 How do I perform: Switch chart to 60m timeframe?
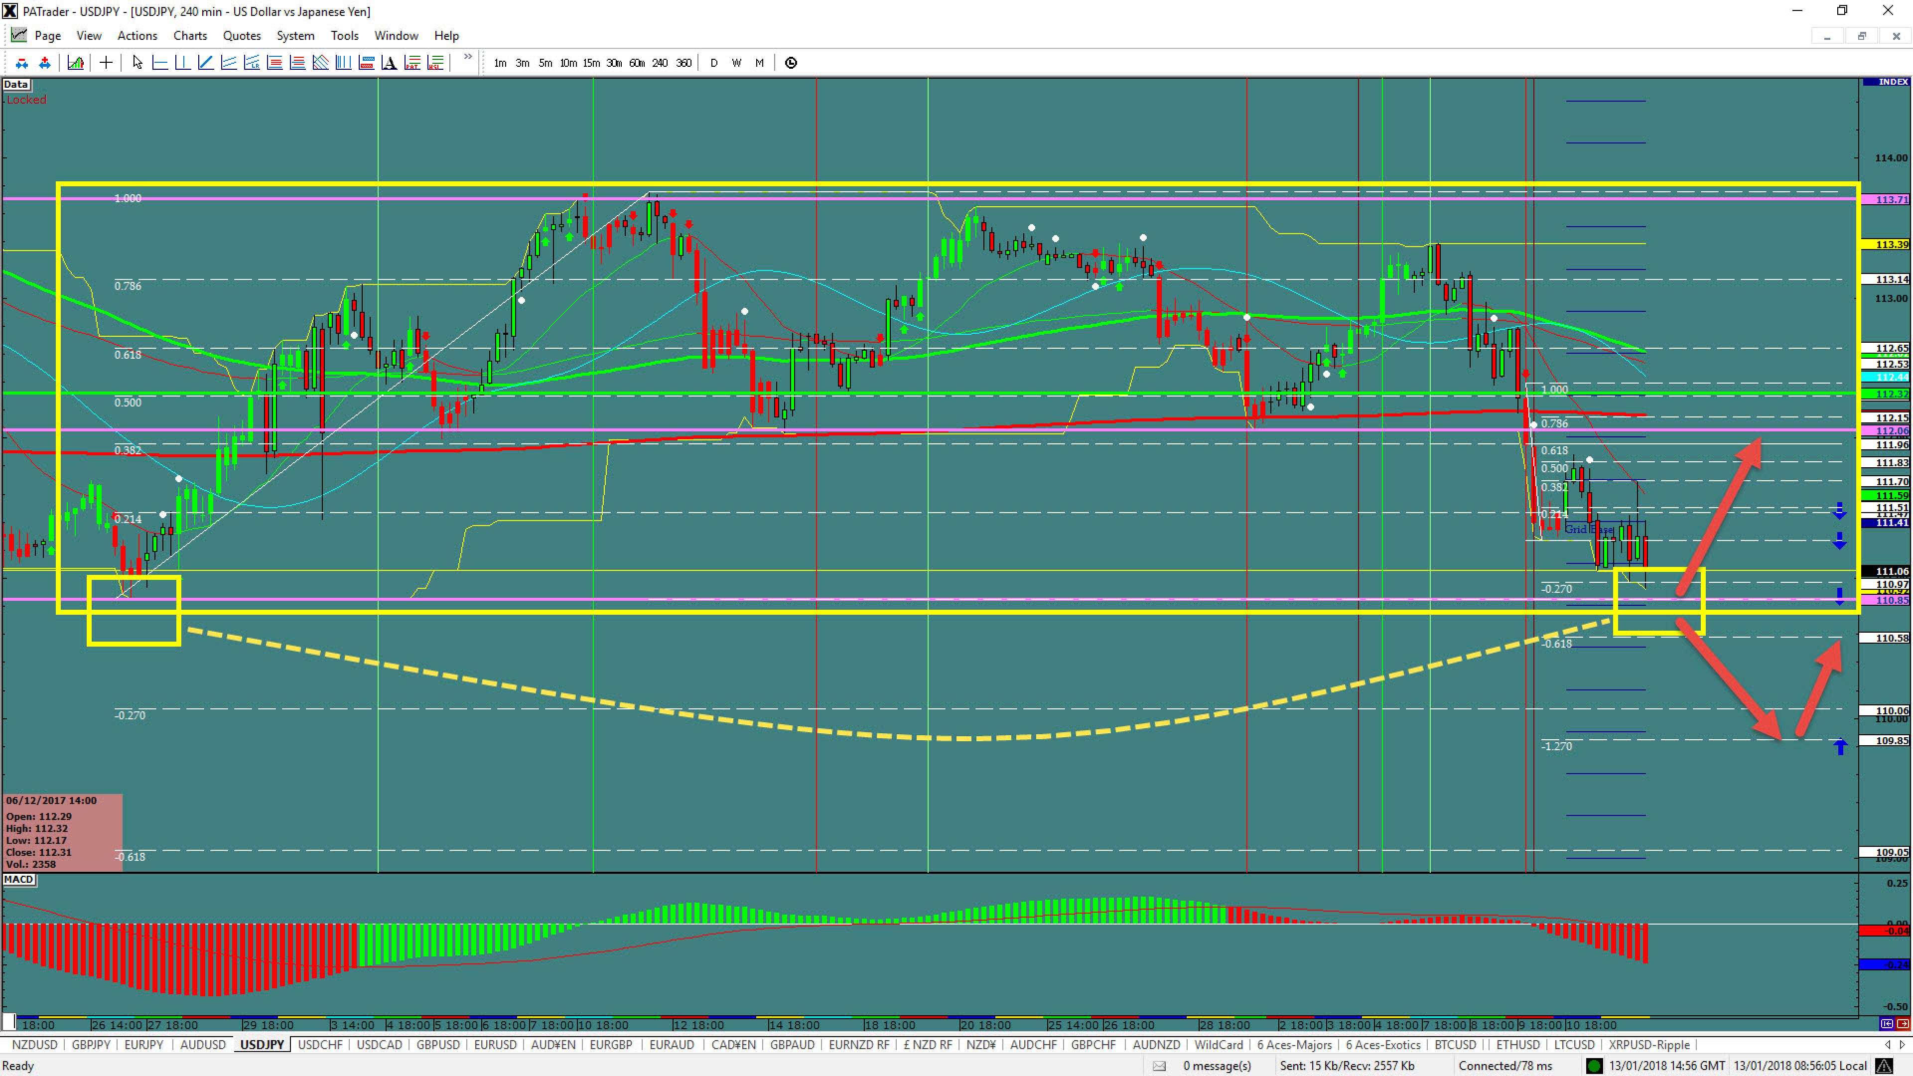[x=637, y=63]
